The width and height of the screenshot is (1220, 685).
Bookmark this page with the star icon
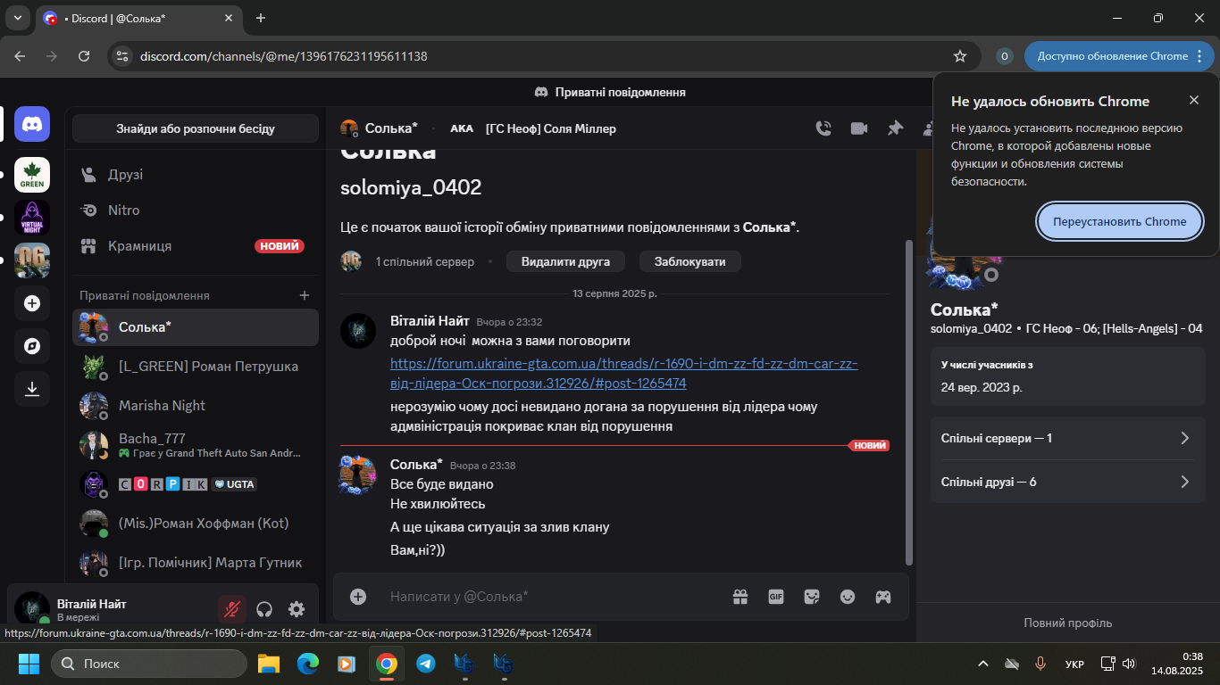pos(960,56)
